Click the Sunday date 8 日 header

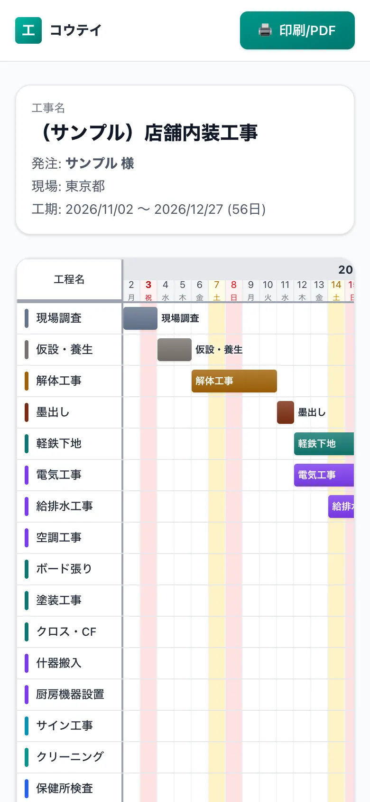pyautogui.click(x=234, y=290)
